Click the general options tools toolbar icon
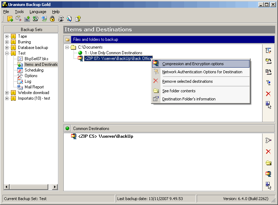The image size is (278, 205). [x=61, y=19]
